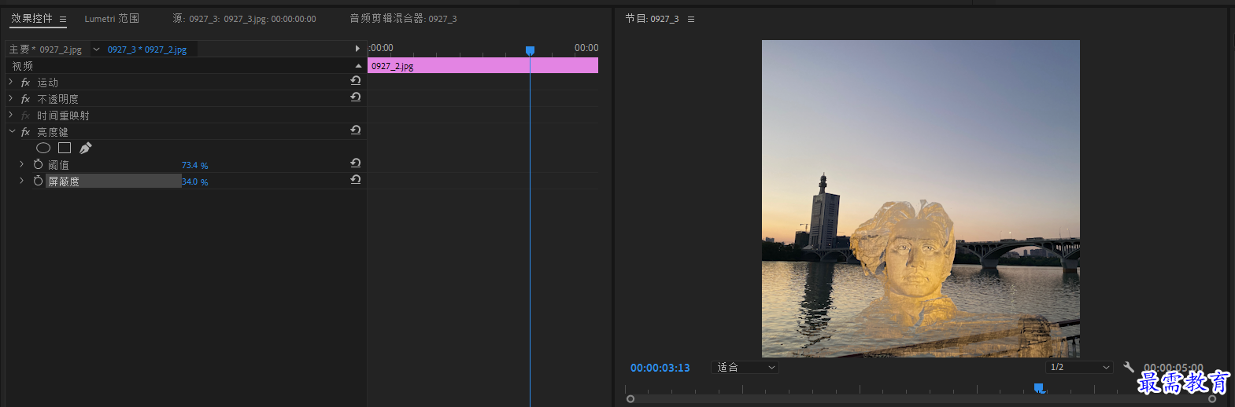Screen dimensions: 1235x407
Task: Click the 00:00:05:00 duration readout
Action: tap(1173, 368)
